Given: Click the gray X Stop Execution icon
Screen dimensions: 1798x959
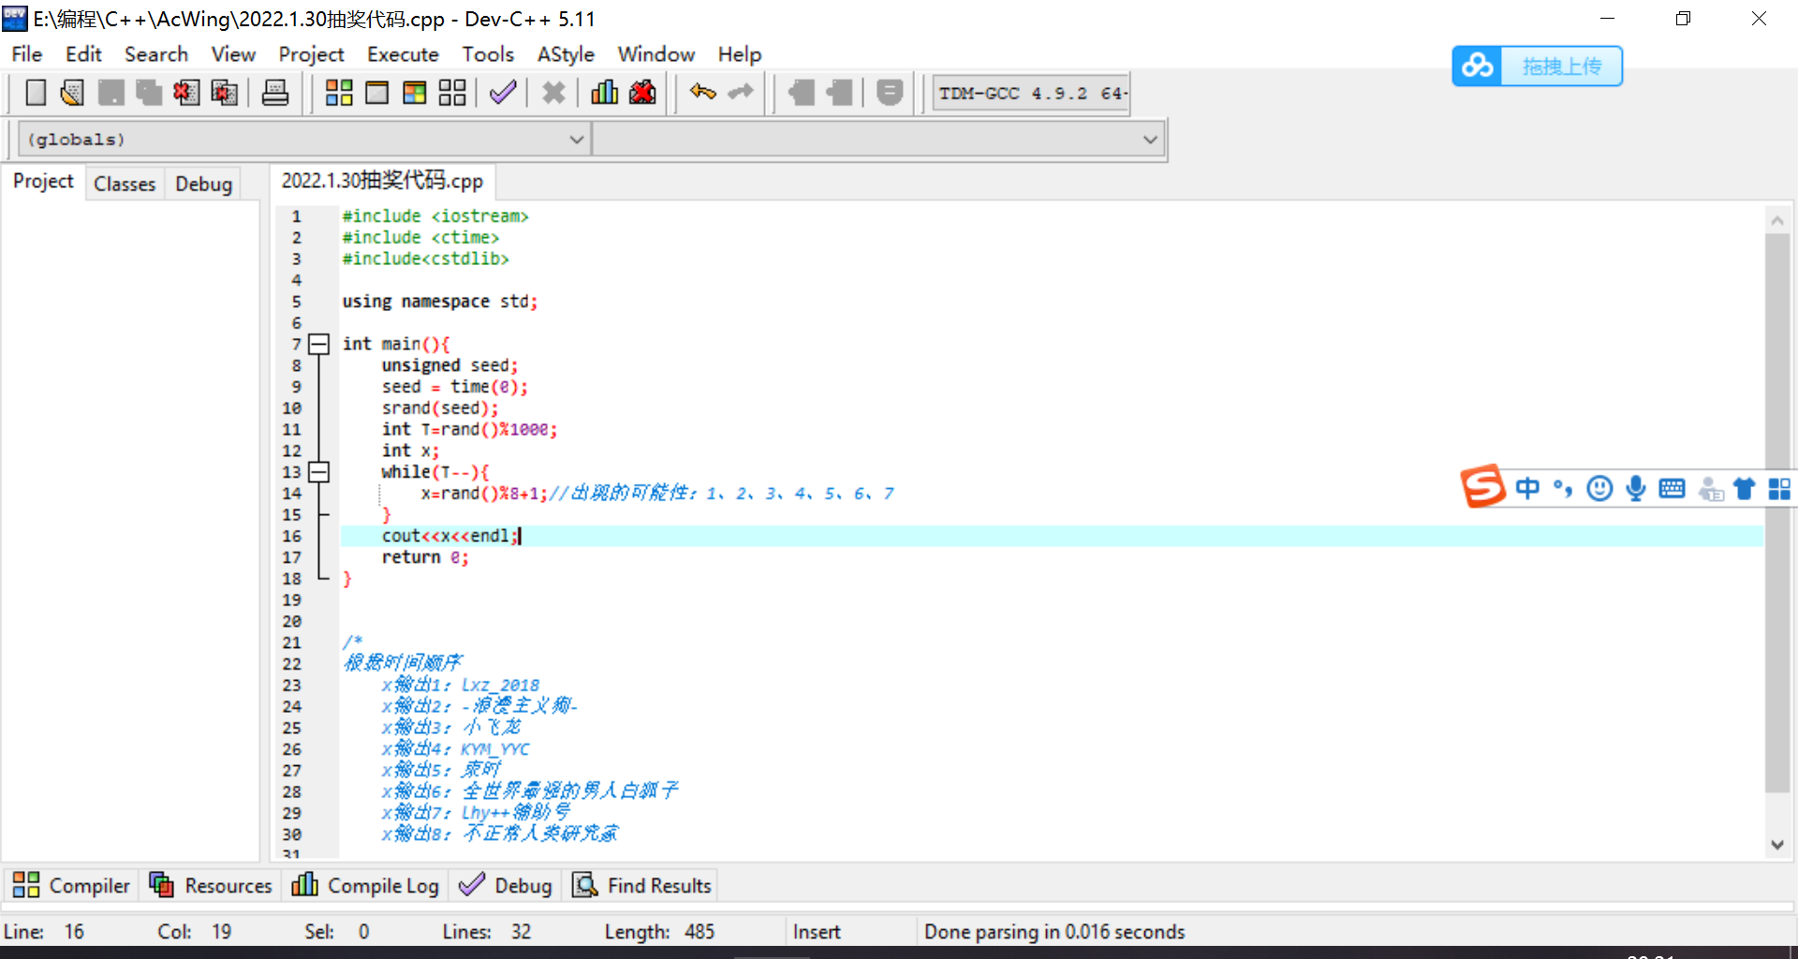Looking at the screenshot, I should [x=553, y=93].
